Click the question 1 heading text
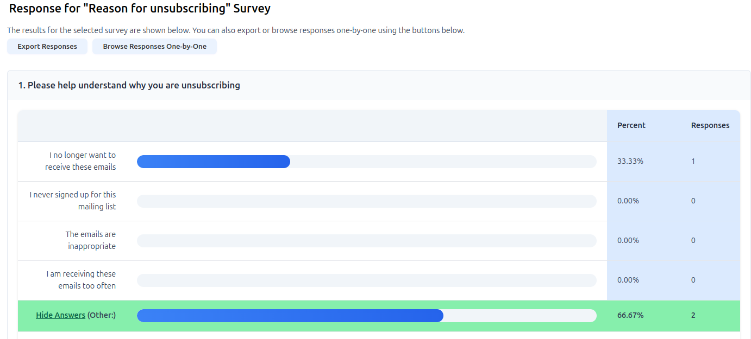Screen dimensions: 751x339 click(129, 85)
